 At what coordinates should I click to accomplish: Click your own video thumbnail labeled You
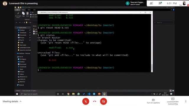(184, 3)
